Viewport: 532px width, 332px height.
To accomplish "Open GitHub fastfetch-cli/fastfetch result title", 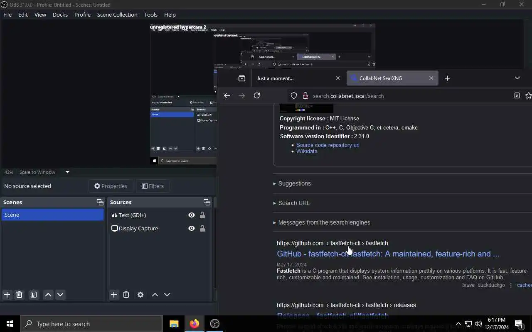I will (x=388, y=254).
